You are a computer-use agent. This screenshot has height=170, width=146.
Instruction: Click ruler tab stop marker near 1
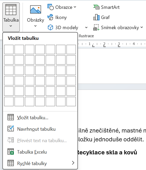[93, 46]
